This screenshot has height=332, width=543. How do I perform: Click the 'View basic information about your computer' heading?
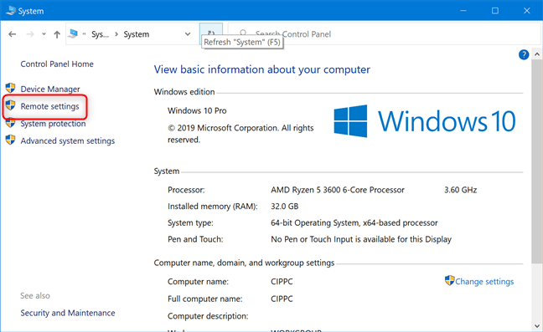click(x=262, y=69)
